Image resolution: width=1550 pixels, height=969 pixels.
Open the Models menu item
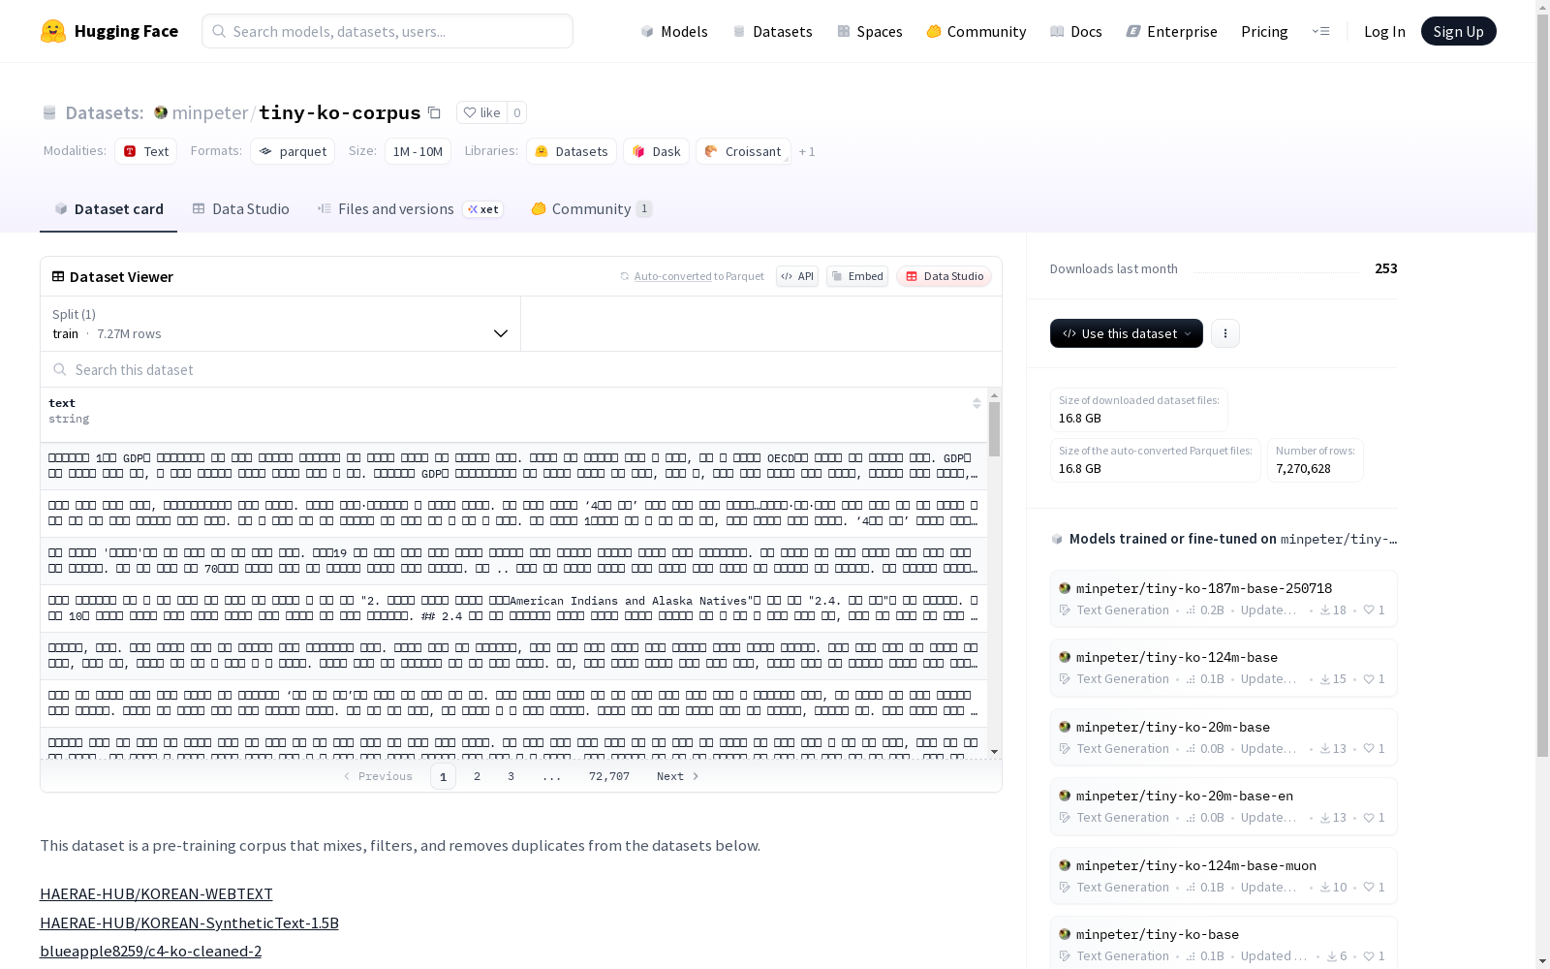click(x=674, y=31)
